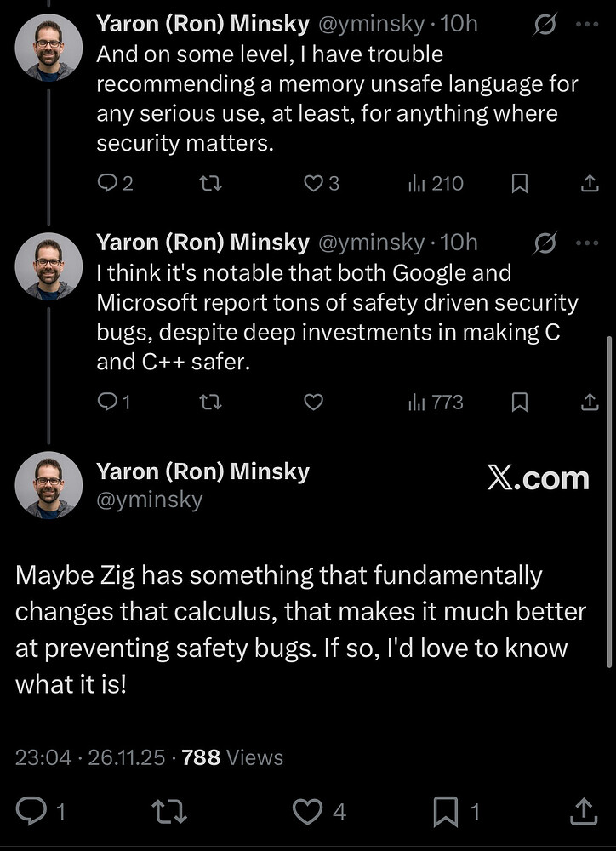The height and width of the screenshot is (851, 616).
Task: Open Yaron Minsky's avatar on Zig tweet
Action: [x=48, y=484]
